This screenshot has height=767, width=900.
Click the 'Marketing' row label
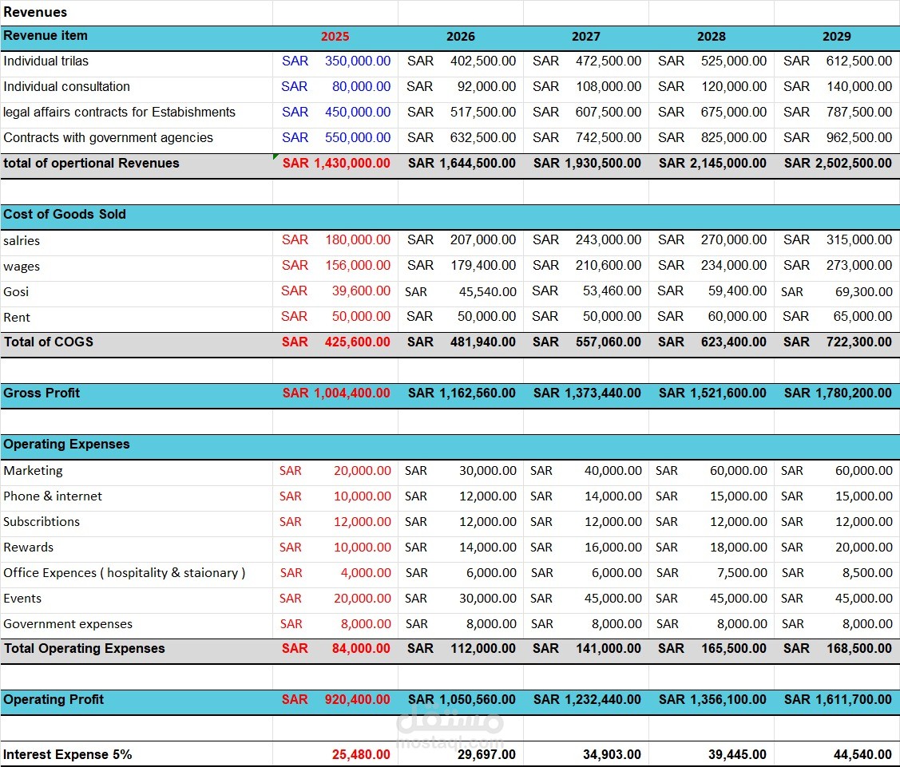(33, 470)
